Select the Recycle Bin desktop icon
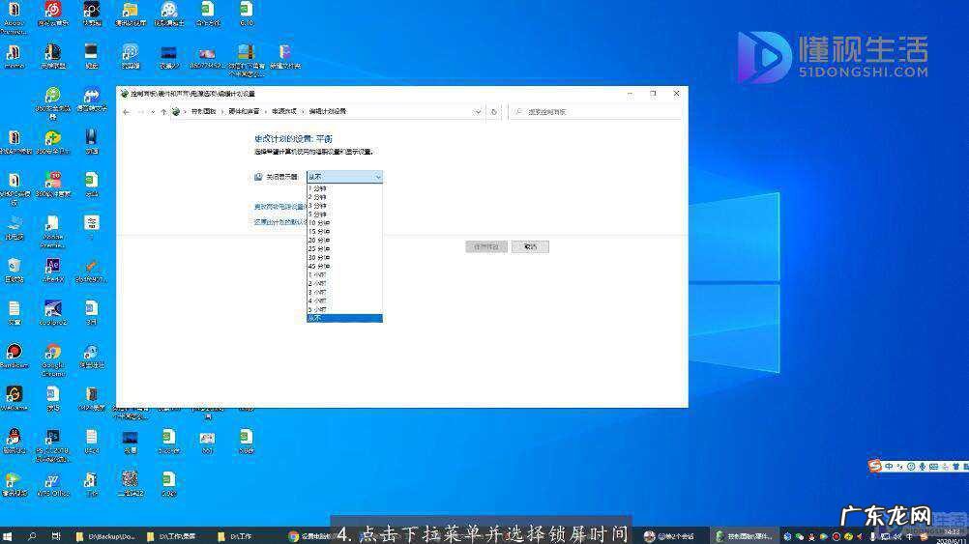 (x=14, y=267)
